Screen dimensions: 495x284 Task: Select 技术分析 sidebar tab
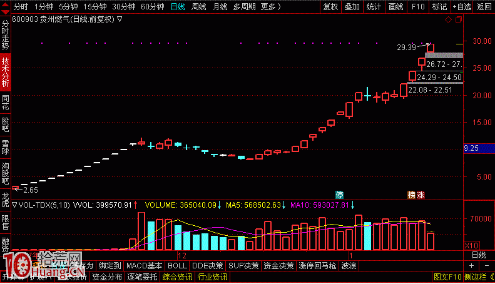(6, 72)
